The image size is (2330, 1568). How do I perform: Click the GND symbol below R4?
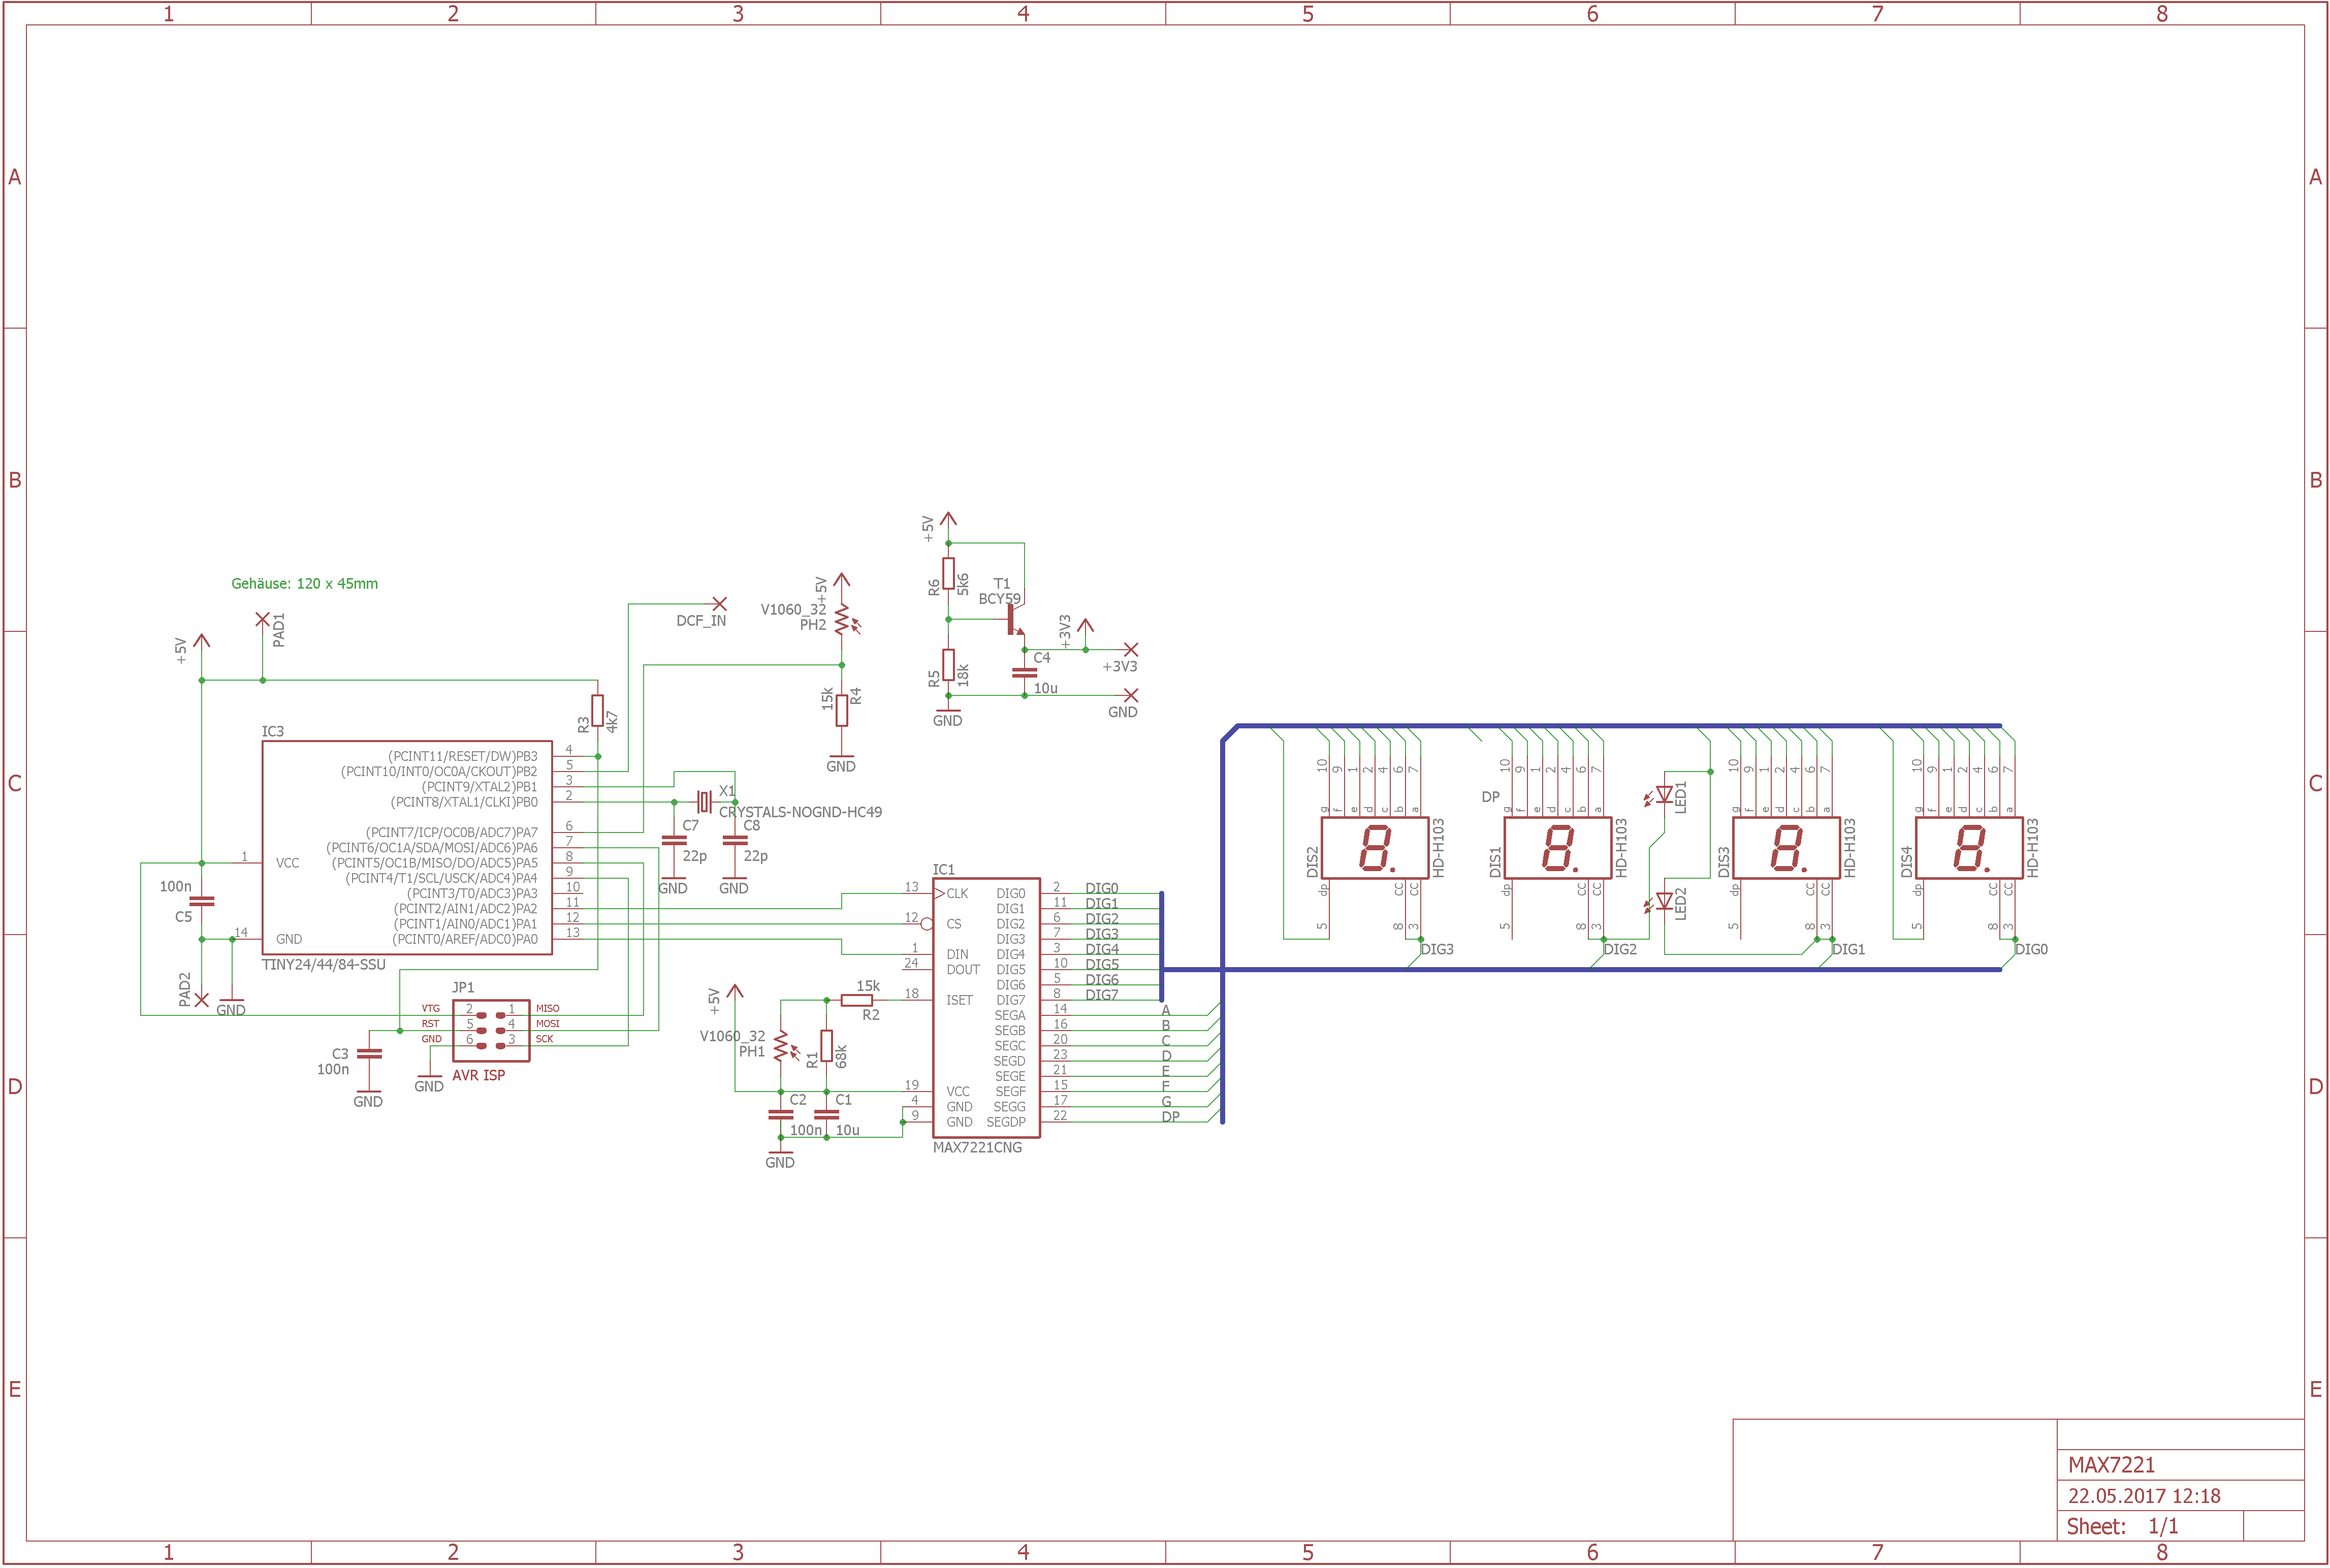coord(841,762)
